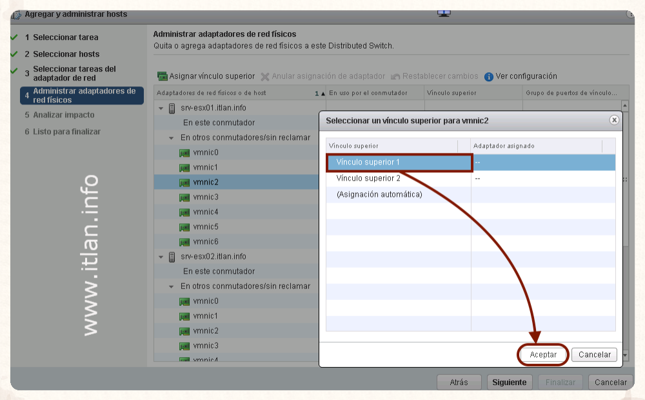This screenshot has width=645, height=400.
Task: Collapse En otros conmutadores/sin reclamar under srv-esx01
Action: pos(172,138)
